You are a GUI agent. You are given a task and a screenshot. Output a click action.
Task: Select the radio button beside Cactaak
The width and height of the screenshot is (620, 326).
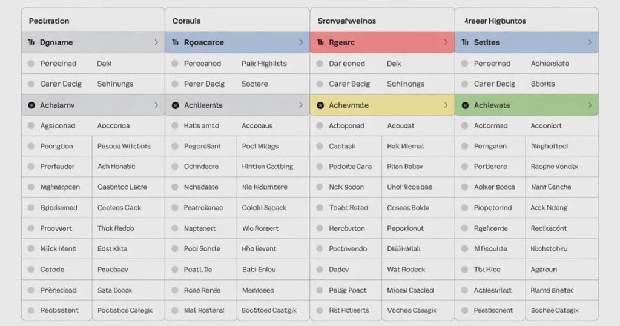(320, 147)
